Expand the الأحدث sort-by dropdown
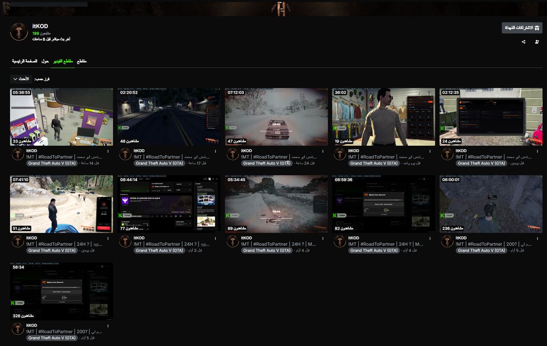This screenshot has height=346, width=547. [x=21, y=79]
